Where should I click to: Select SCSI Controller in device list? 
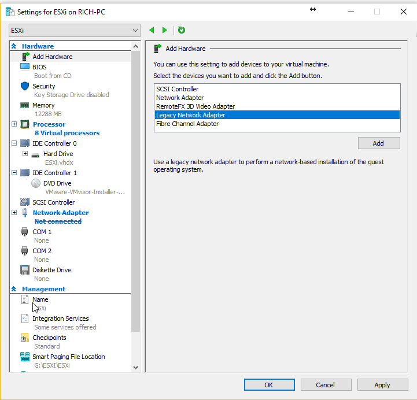[178, 89]
